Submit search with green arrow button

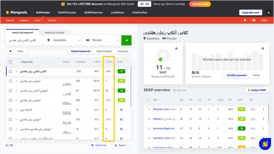point(126,40)
